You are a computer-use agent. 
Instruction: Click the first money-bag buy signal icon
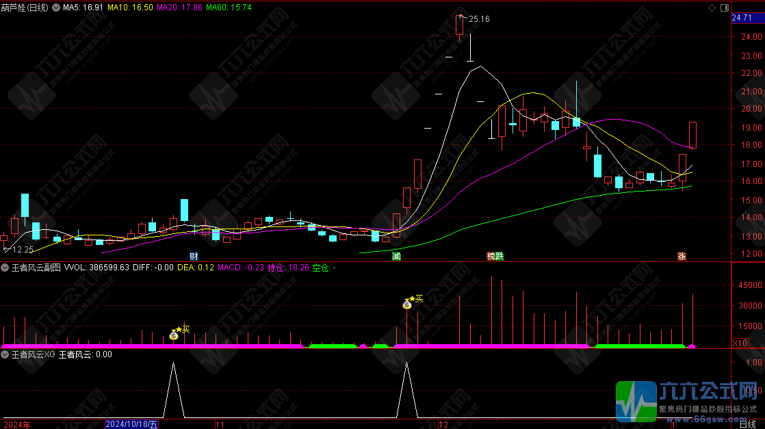click(174, 335)
